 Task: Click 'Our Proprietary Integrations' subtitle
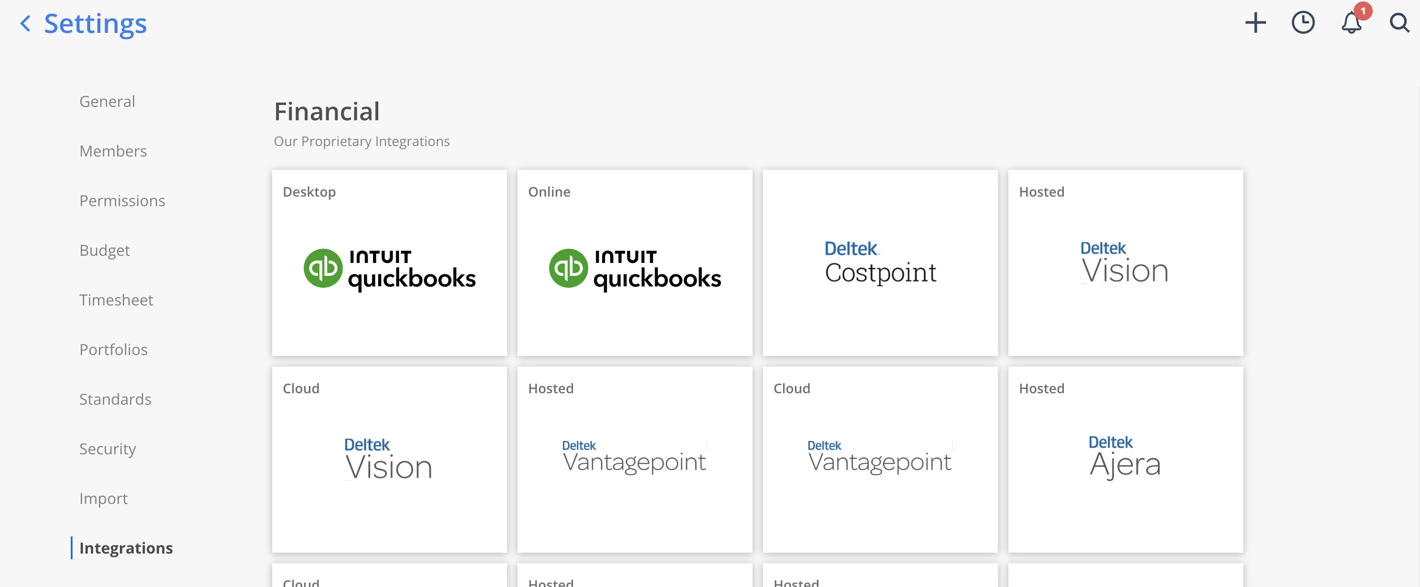coord(361,142)
